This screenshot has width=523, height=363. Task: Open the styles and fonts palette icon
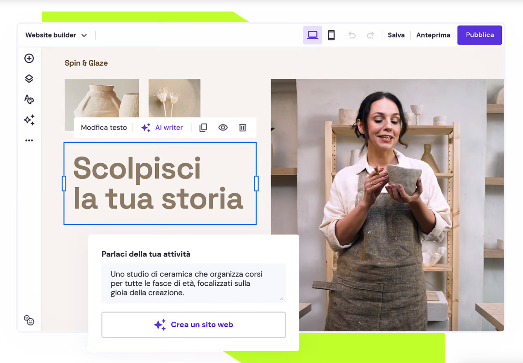[x=29, y=99]
